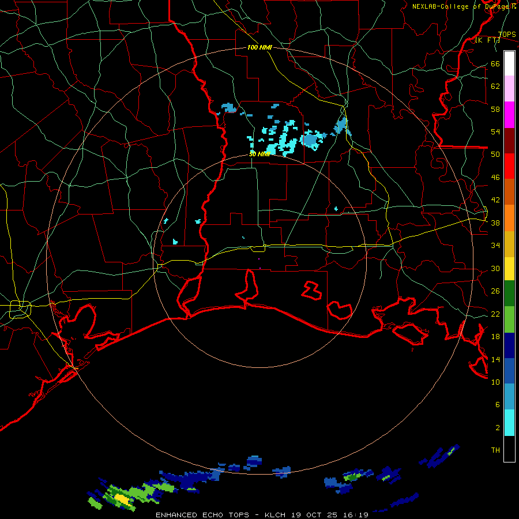The width and height of the screenshot is (519, 519).
Task: Pick the light blue legend segment
Action: (509, 397)
